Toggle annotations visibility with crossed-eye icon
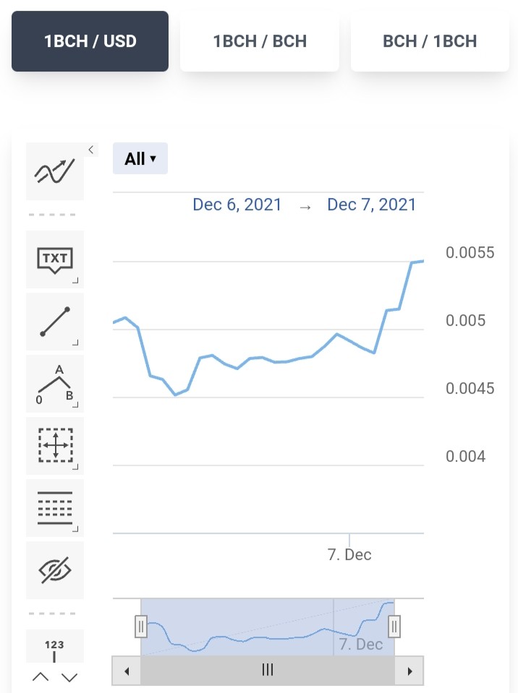The image size is (518, 693). click(55, 570)
